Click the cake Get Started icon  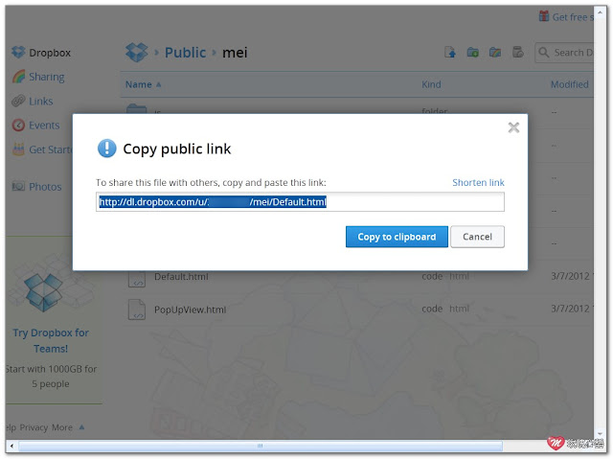tap(18, 149)
